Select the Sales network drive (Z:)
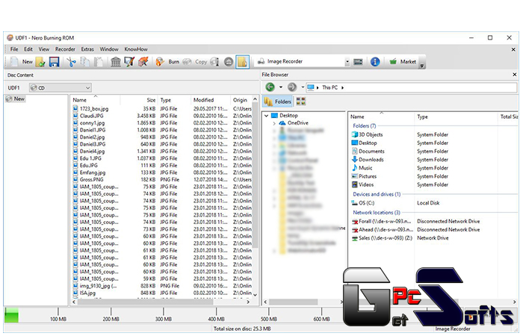This screenshot has height=336, width=523. click(383, 237)
